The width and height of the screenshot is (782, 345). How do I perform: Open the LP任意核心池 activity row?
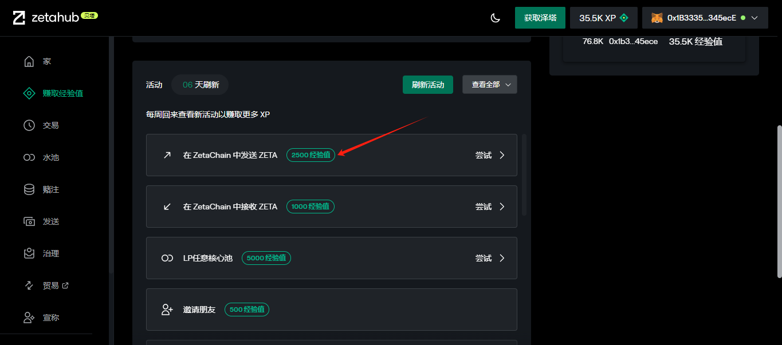[x=331, y=258]
